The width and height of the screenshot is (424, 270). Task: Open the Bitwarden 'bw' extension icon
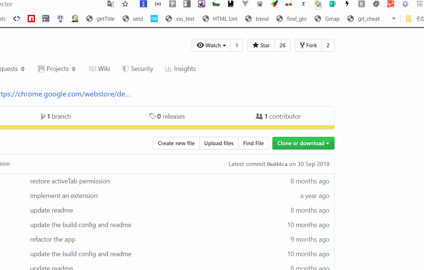pyautogui.click(x=216, y=4)
